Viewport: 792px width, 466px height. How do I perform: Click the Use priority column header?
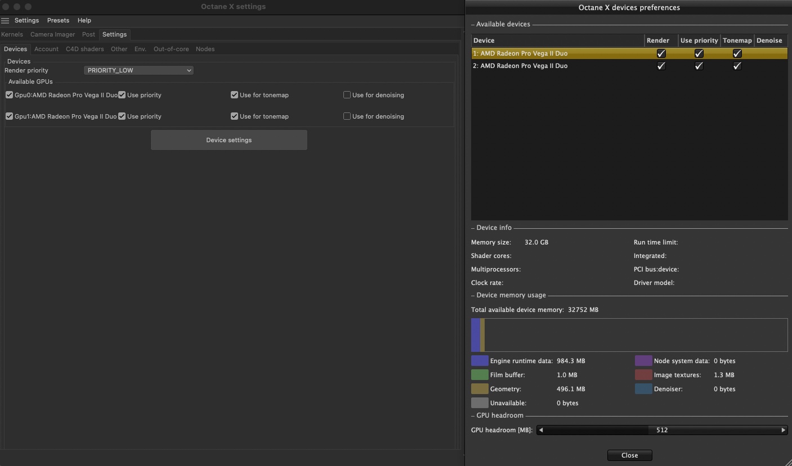coord(699,40)
